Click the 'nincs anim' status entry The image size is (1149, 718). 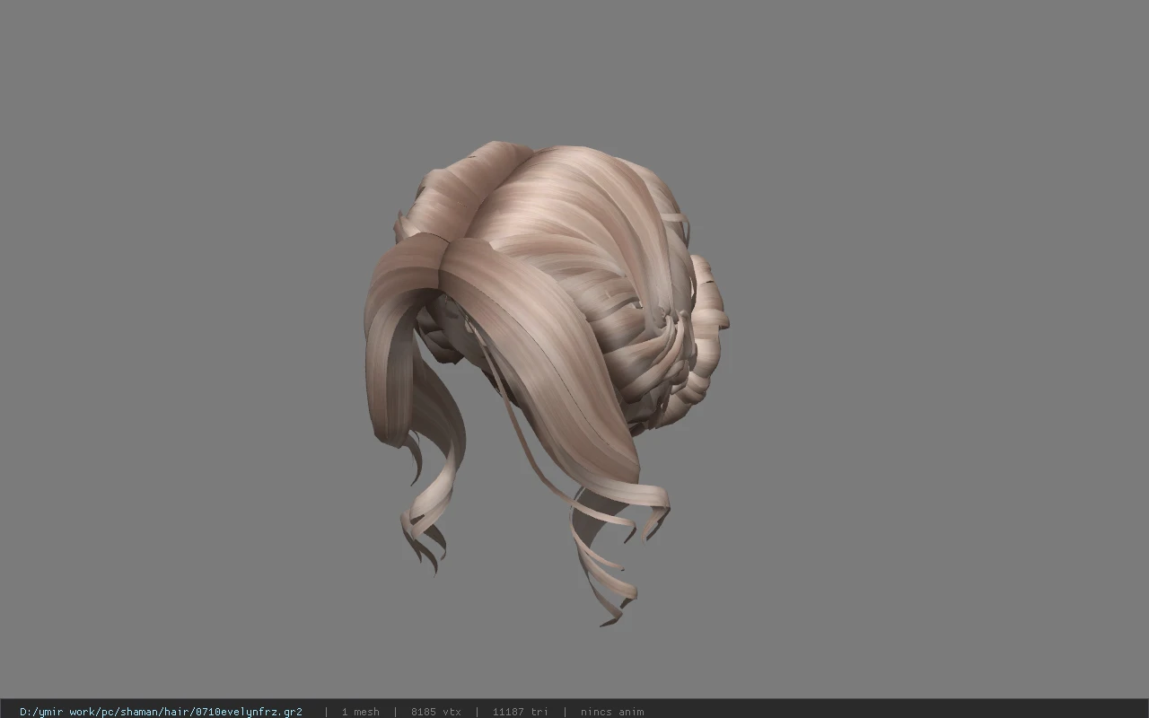(612, 712)
